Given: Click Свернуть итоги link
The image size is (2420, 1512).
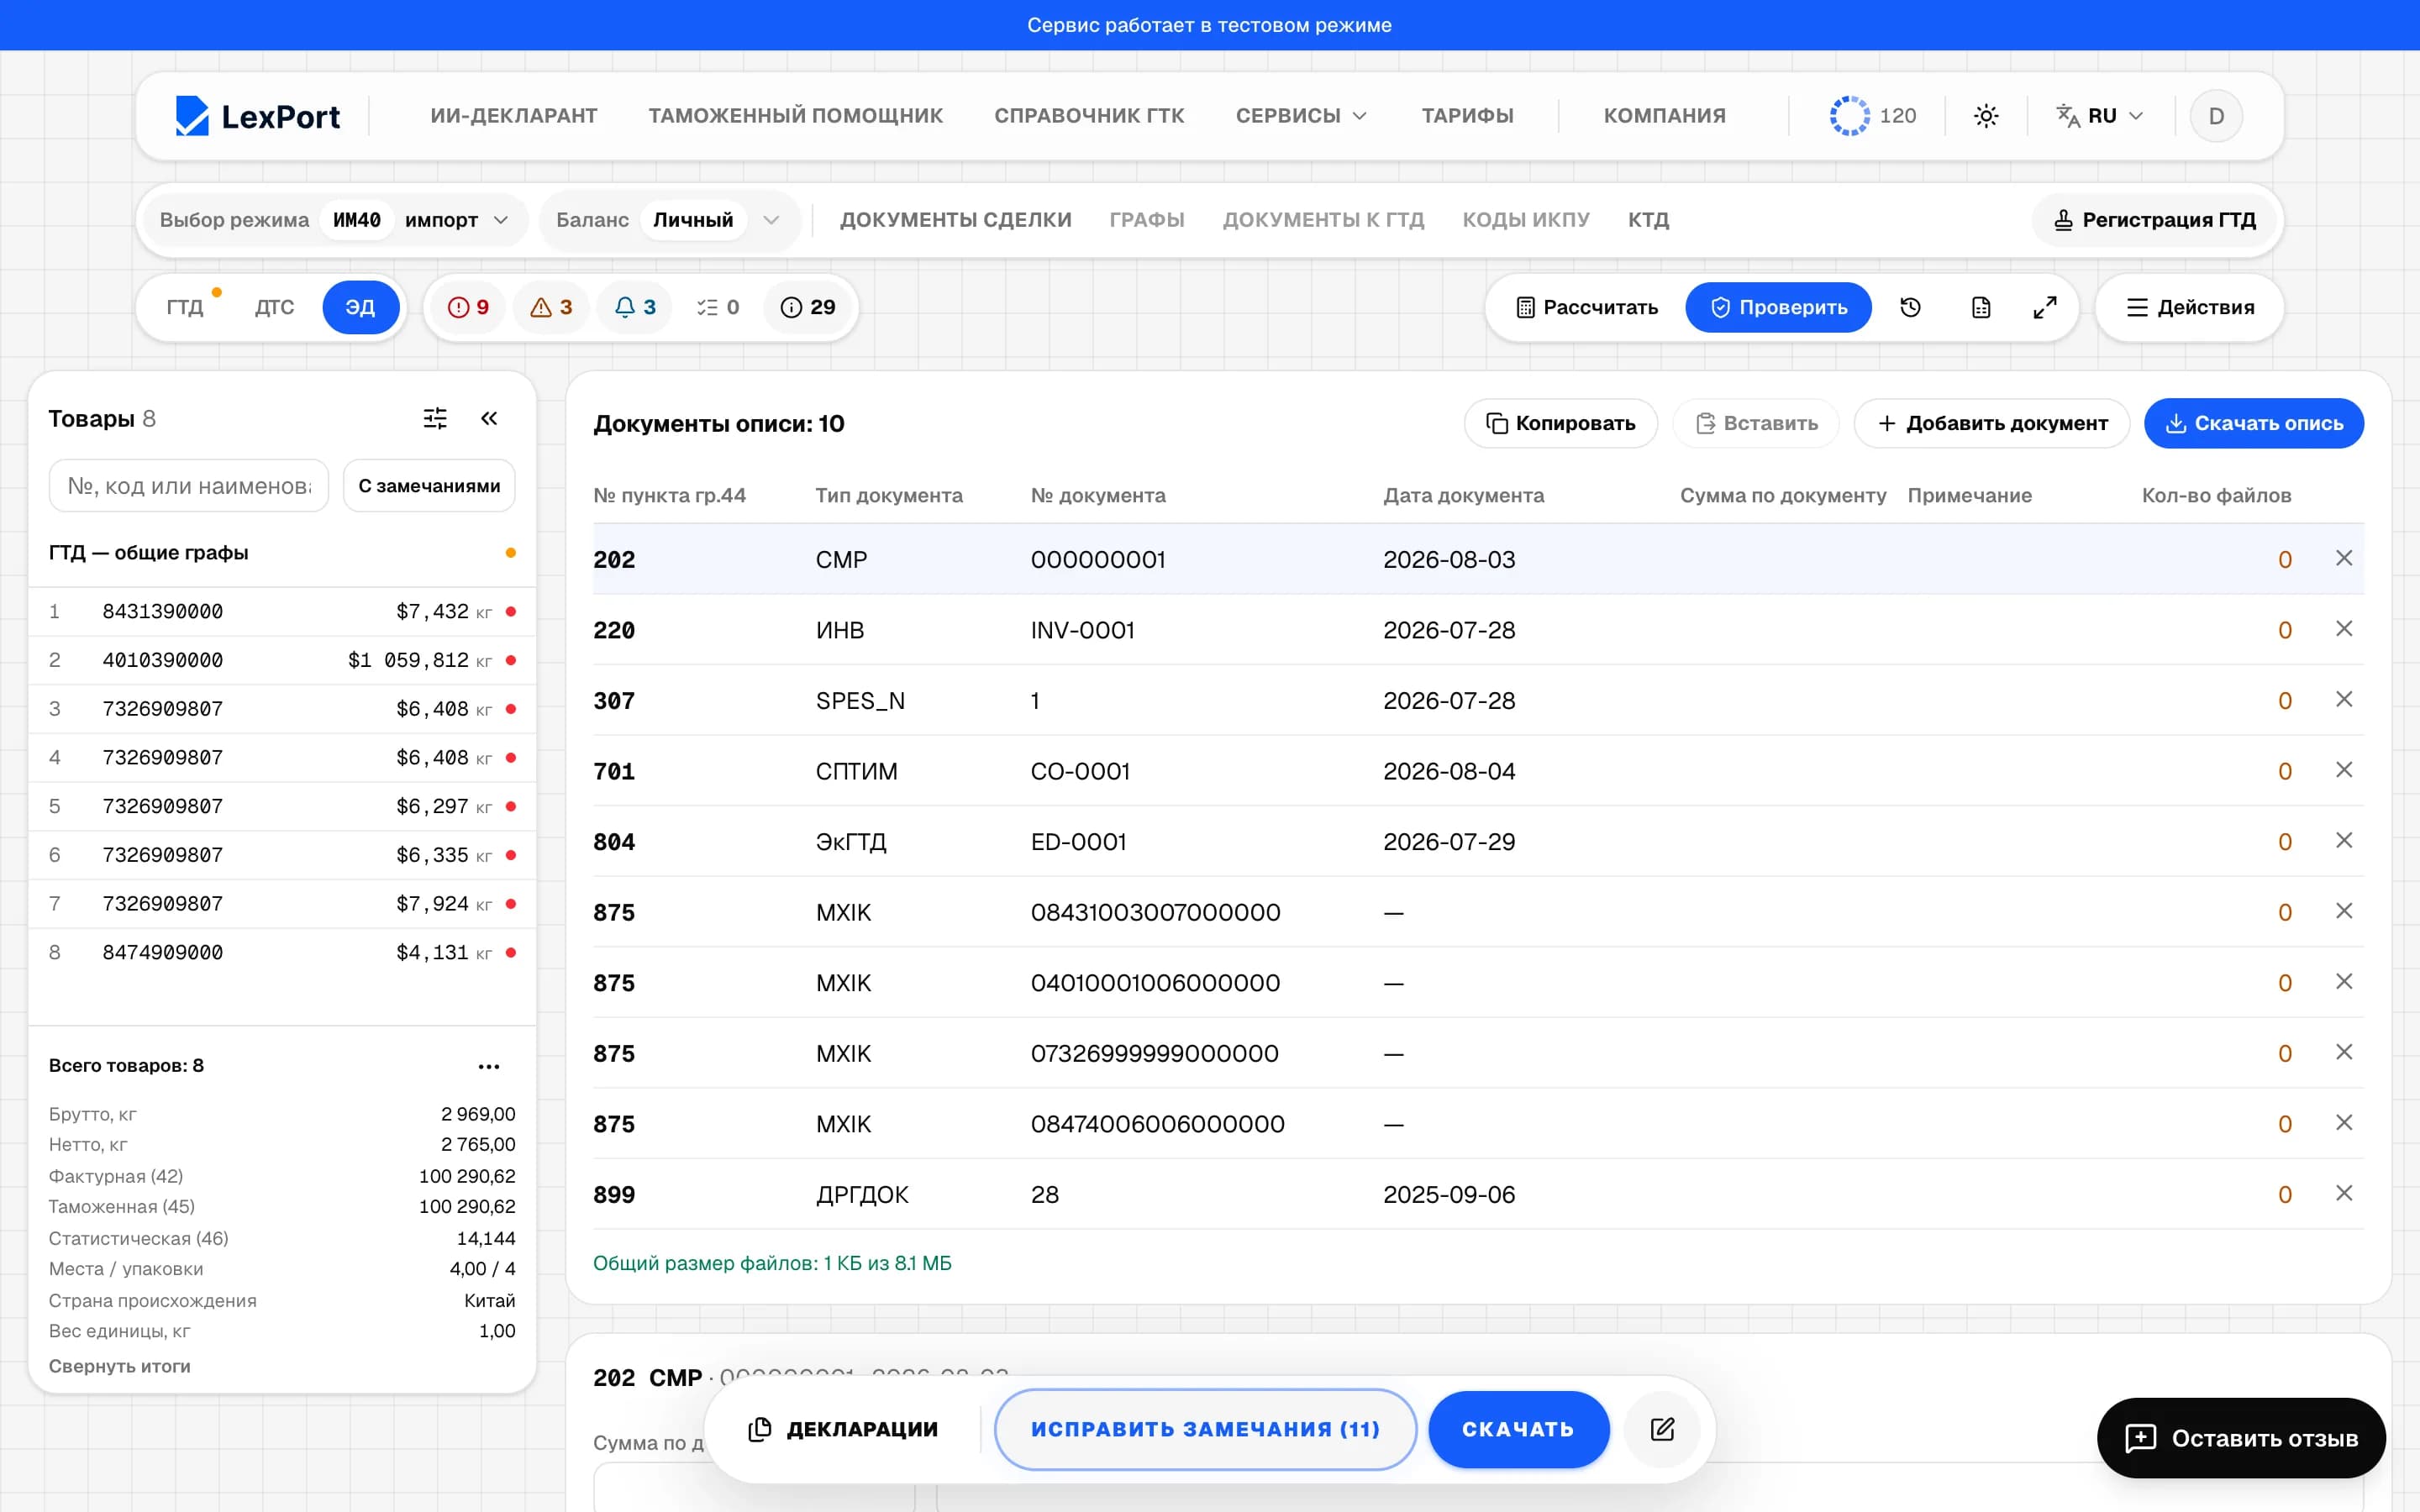Looking at the screenshot, I should coord(120,1366).
